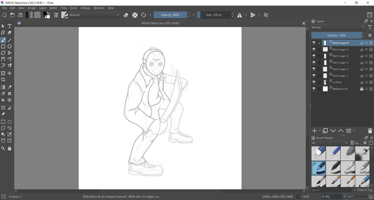Add a new paint layer

coord(315,131)
